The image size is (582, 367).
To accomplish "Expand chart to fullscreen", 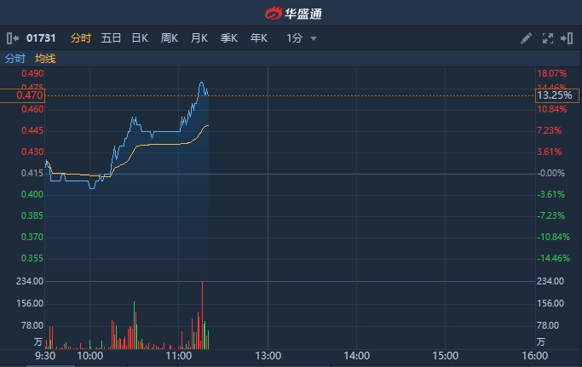I will coord(547,38).
